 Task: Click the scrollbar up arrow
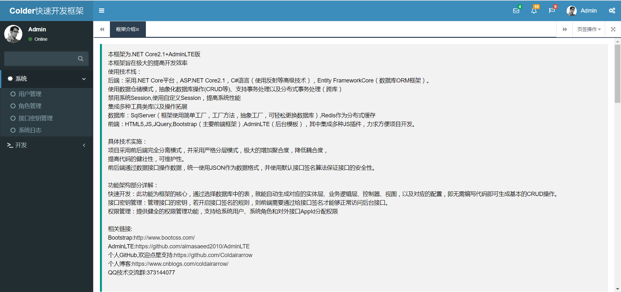click(617, 41)
